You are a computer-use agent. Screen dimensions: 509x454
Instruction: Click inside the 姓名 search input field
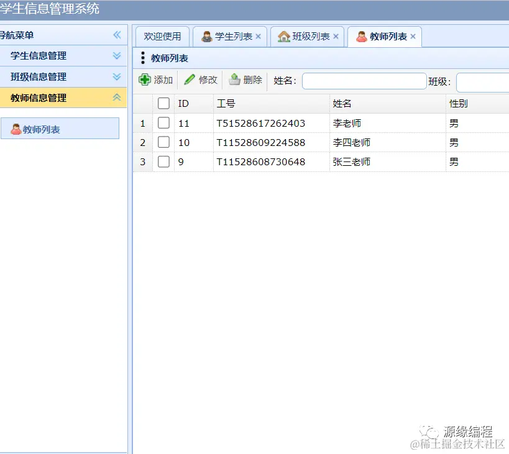point(364,81)
